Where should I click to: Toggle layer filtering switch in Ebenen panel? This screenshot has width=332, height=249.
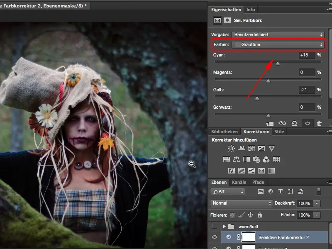(x=319, y=191)
